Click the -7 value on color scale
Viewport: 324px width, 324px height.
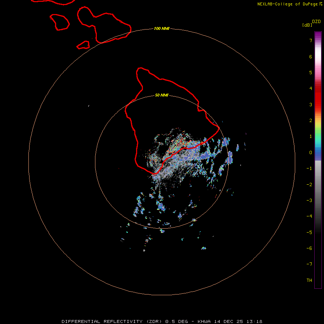309,264
